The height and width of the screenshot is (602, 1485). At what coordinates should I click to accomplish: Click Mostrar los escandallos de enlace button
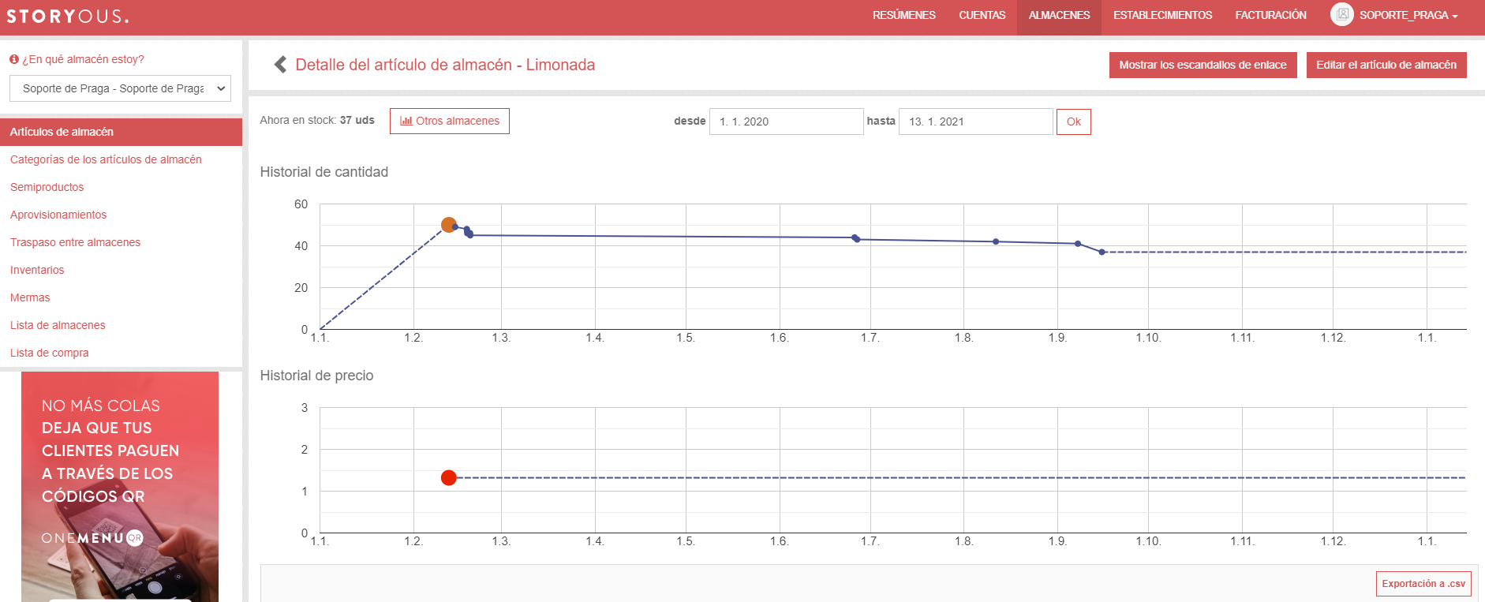coord(1203,65)
